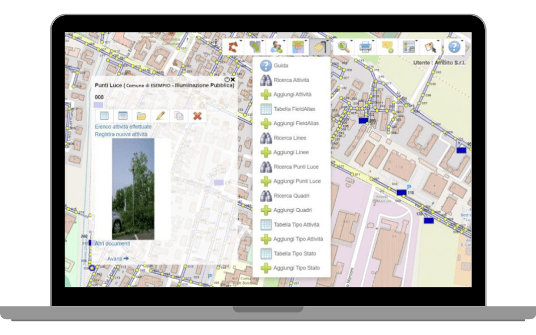
Task: Click the lavender color swatch below 008
Action: [98, 105]
